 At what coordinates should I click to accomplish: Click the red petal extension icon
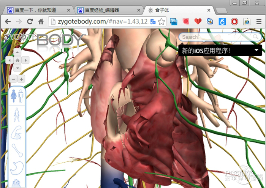tap(185, 22)
